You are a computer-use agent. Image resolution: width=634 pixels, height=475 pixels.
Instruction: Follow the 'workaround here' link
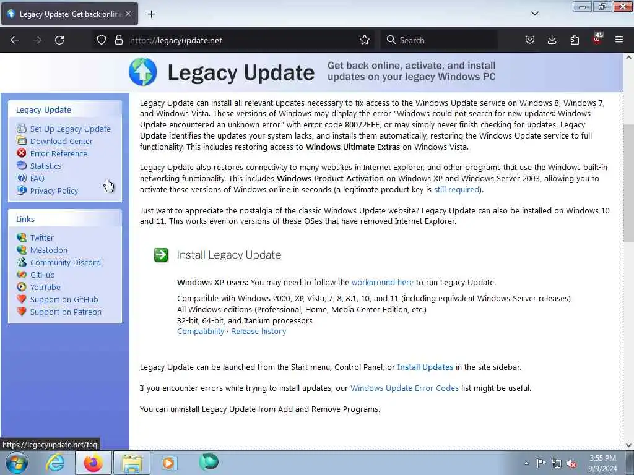tap(383, 282)
